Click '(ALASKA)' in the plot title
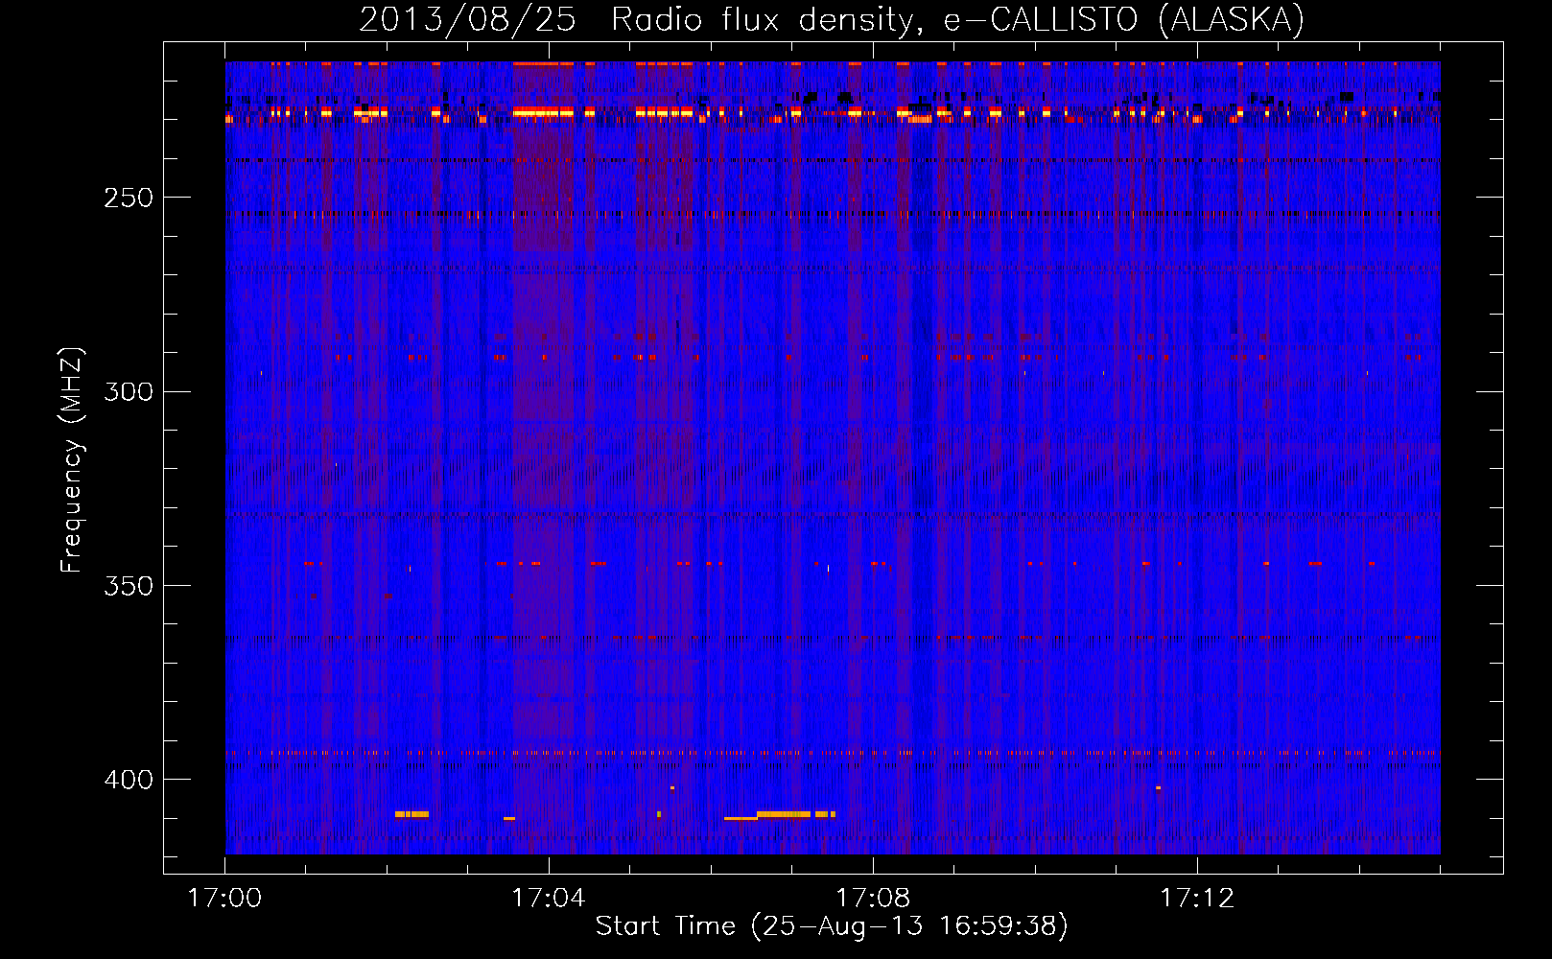Image resolution: width=1552 pixels, height=959 pixels. tap(1231, 19)
